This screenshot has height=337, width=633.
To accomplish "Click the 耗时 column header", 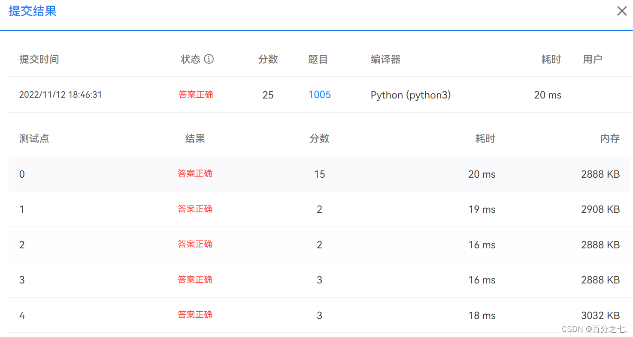I will tap(551, 60).
